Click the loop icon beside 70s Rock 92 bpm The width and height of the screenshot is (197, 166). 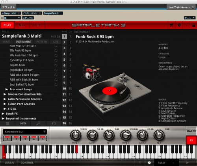(x=56, y=50)
